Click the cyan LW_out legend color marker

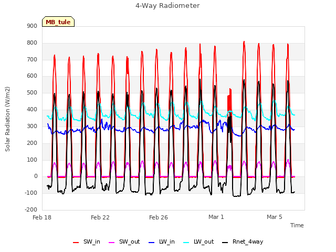pos(186,243)
